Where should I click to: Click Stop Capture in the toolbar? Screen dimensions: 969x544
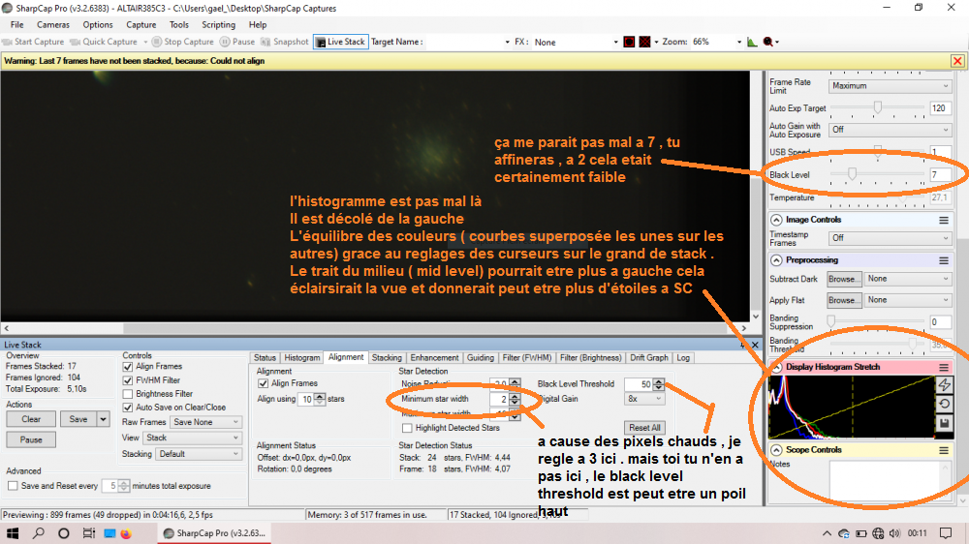point(183,42)
